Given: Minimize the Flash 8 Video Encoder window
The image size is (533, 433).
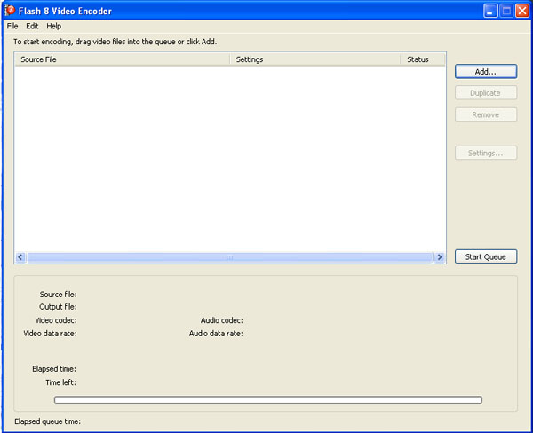Looking at the screenshot, I should tap(490, 11).
